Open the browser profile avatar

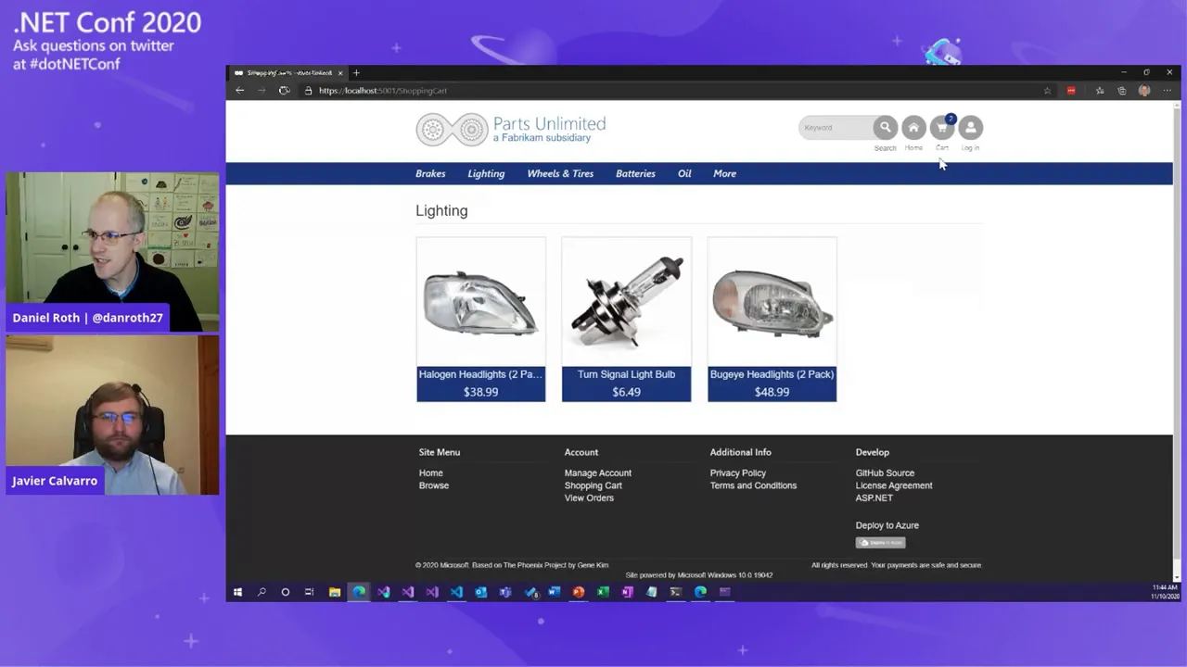tap(1144, 91)
